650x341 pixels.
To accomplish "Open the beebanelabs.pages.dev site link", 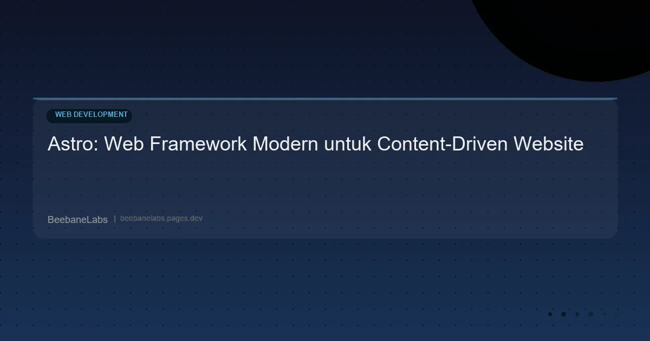I will click(161, 219).
